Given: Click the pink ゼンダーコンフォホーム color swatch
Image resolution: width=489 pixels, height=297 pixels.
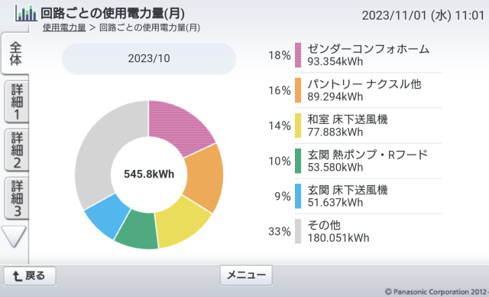Looking at the screenshot, I should coord(298,55).
